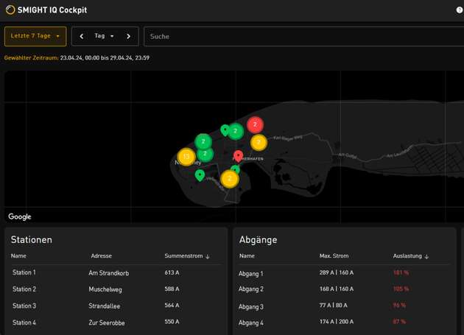Click the 87 % Auslastung value
The image size is (464, 335).
[x=399, y=322]
